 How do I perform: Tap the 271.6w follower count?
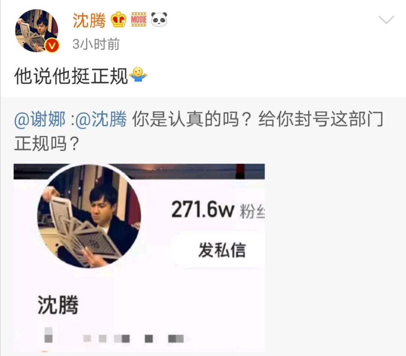point(203,210)
